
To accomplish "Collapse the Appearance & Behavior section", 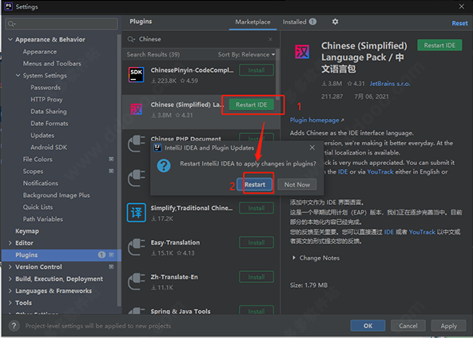I will point(10,39).
